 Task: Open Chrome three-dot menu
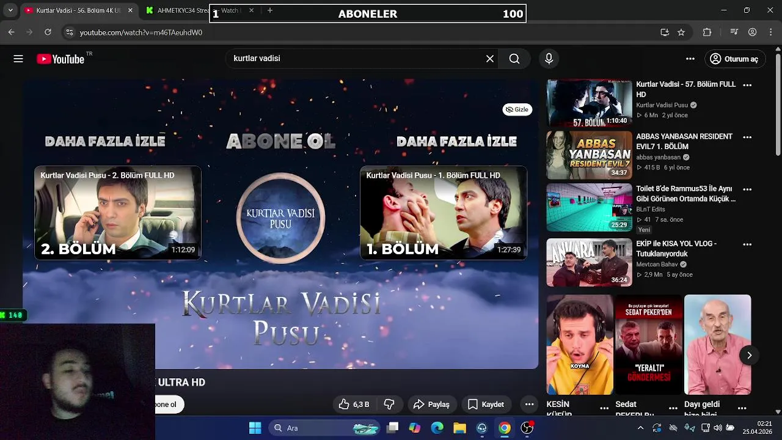[x=770, y=32]
